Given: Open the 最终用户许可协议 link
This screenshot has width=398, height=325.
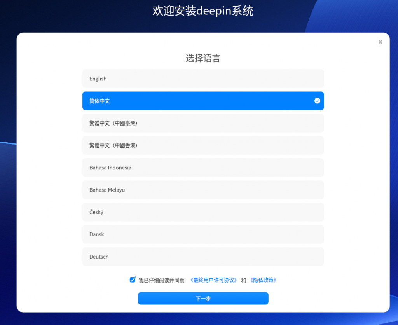Looking at the screenshot, I should pyautogui.click(x=213, y=280).
